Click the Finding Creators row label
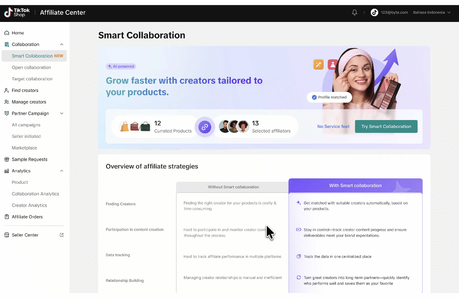 coord(121,204)
